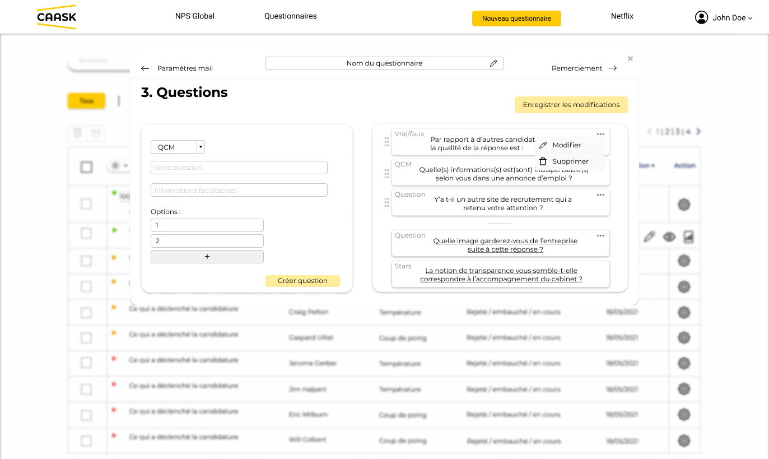Check the Will Colbert row checkbox
769x459 pixels.
tap(86, 441)
